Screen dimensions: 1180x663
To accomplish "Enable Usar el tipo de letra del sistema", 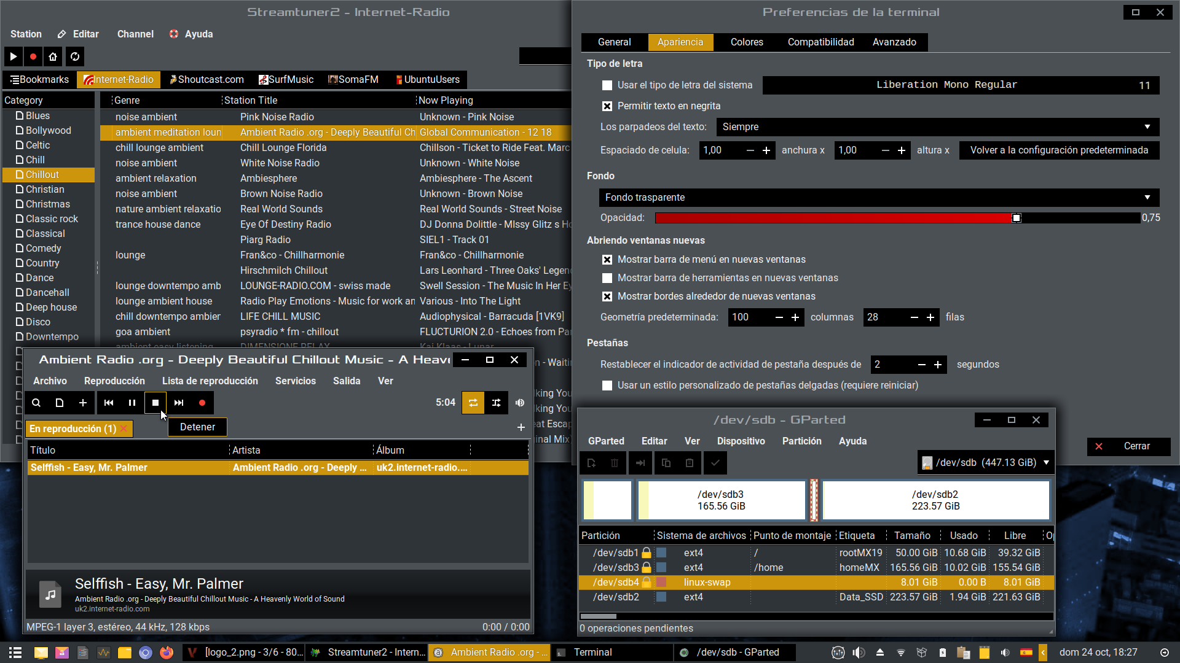I will click(607, 85).
